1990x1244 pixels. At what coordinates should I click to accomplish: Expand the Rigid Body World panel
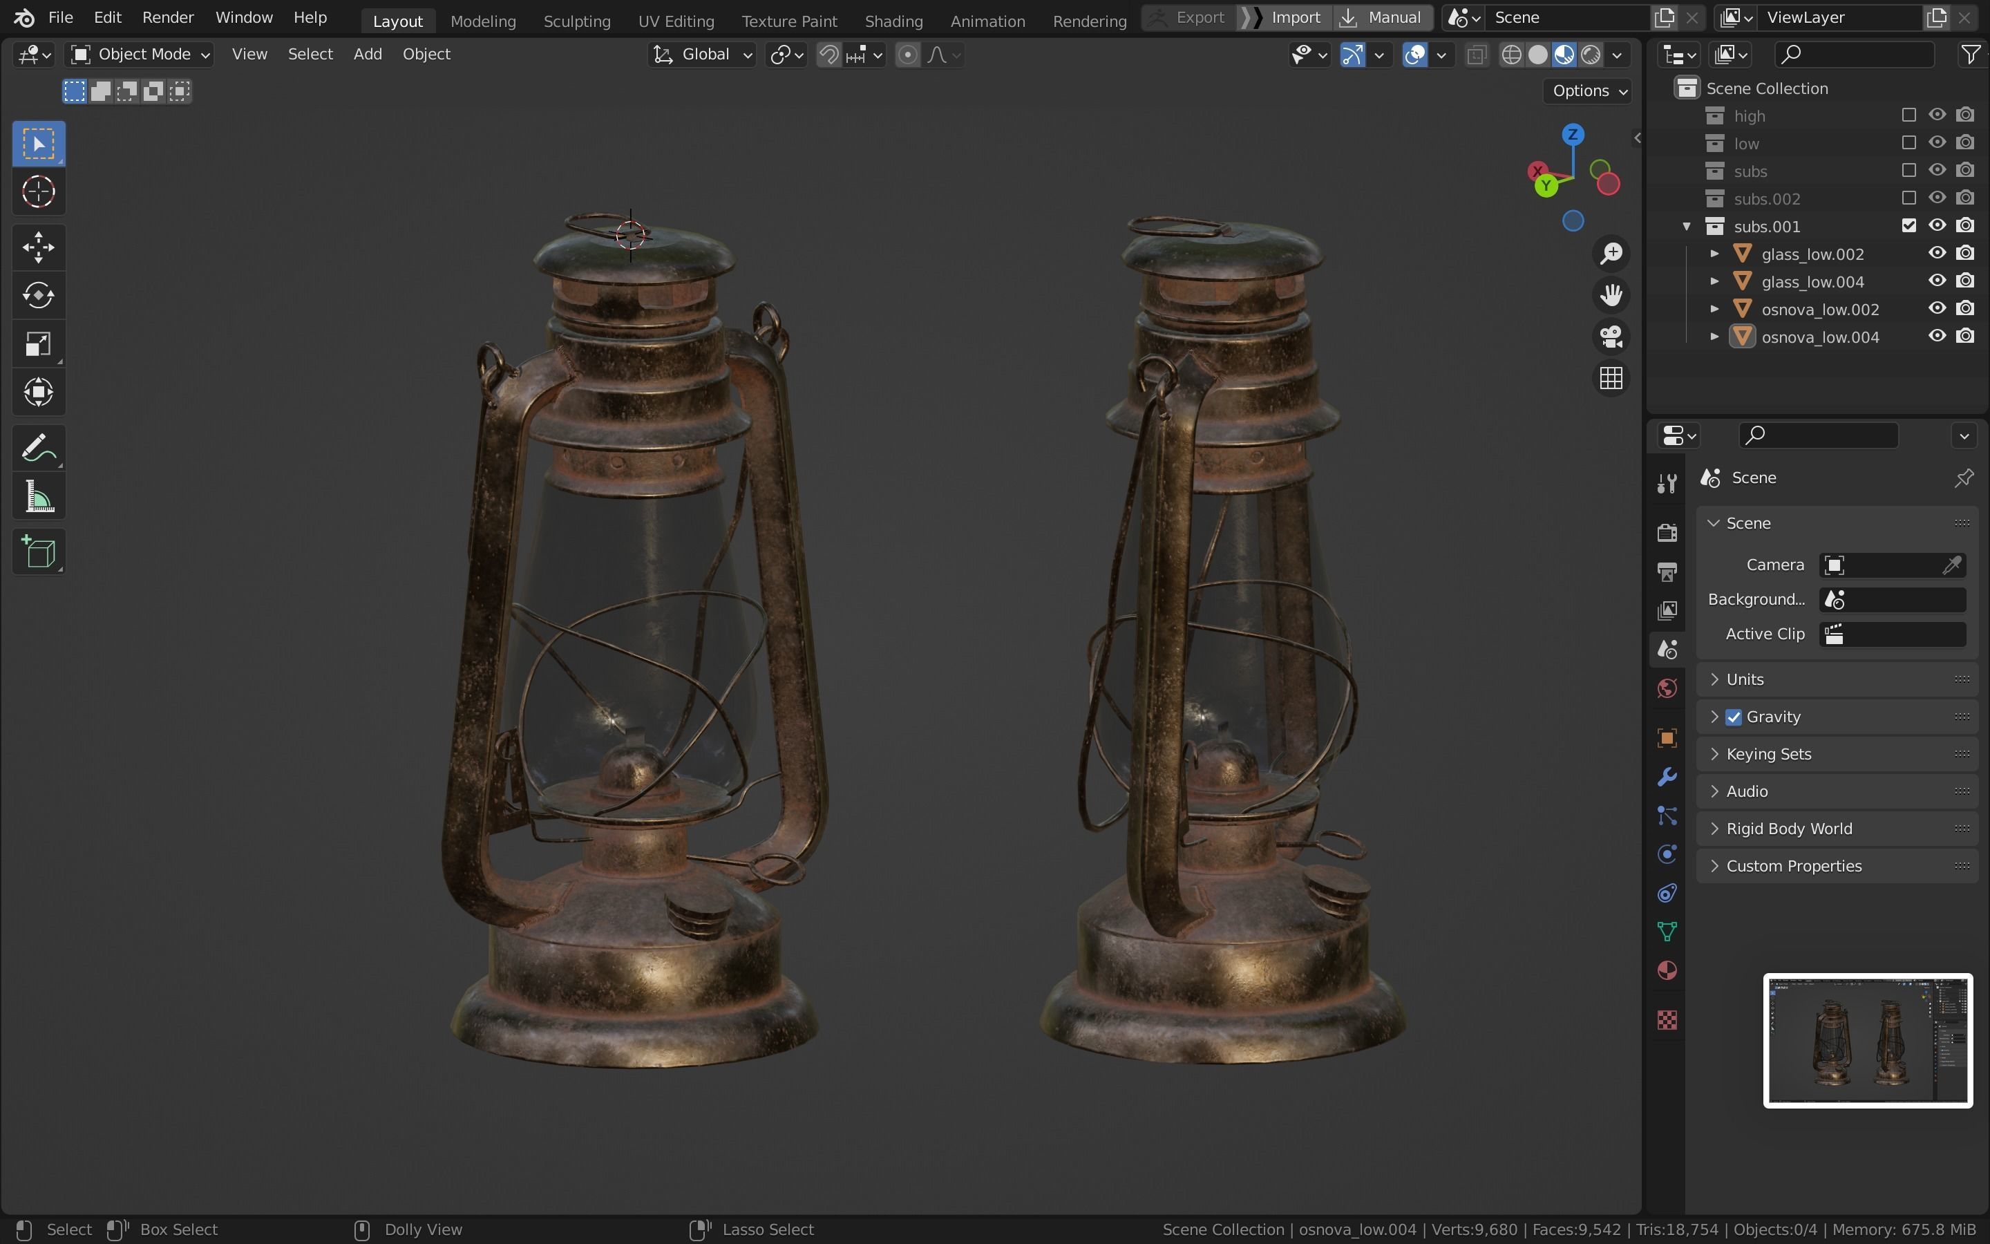pos(1836,829)
